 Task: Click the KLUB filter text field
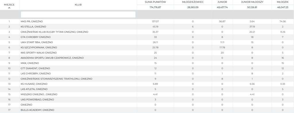point(78,15)
